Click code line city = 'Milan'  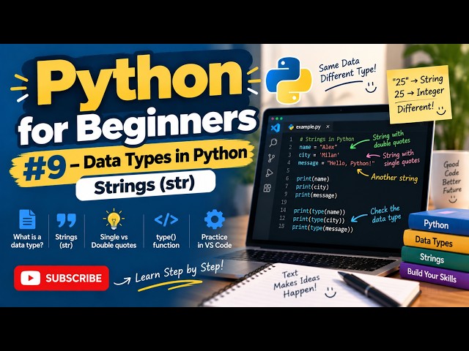[x=319, y=155]
